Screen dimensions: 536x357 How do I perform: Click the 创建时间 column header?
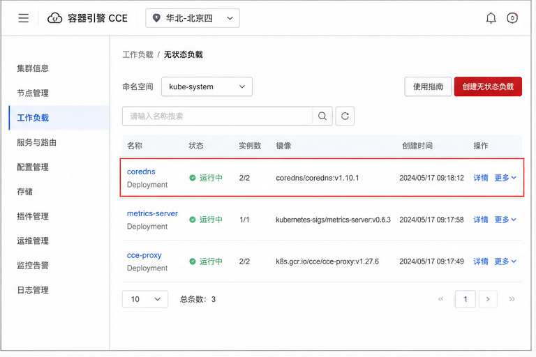[417, 146]
